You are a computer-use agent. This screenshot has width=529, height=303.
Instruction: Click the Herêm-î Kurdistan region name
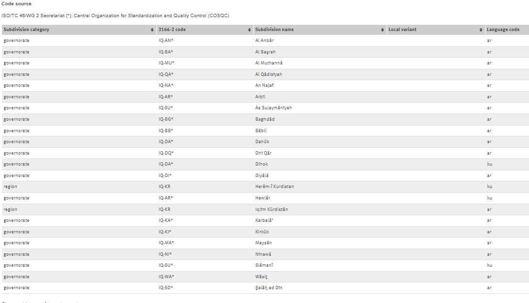(x=274, y=187)
